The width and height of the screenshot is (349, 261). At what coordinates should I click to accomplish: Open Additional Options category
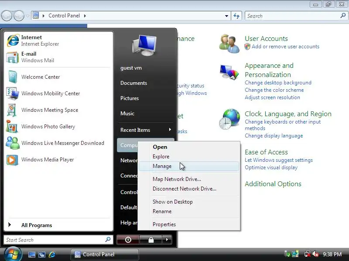pyautogui.click(x=273, y=184)
